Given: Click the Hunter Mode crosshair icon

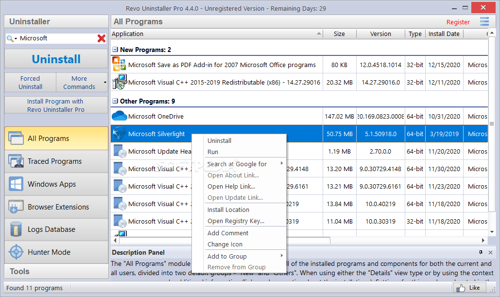Looking at the screenshot, I should click(x=16, y=252).
